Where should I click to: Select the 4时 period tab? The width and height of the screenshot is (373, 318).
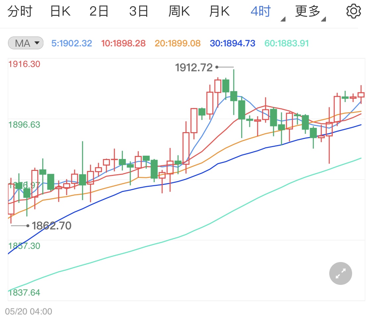click(261, 11)
